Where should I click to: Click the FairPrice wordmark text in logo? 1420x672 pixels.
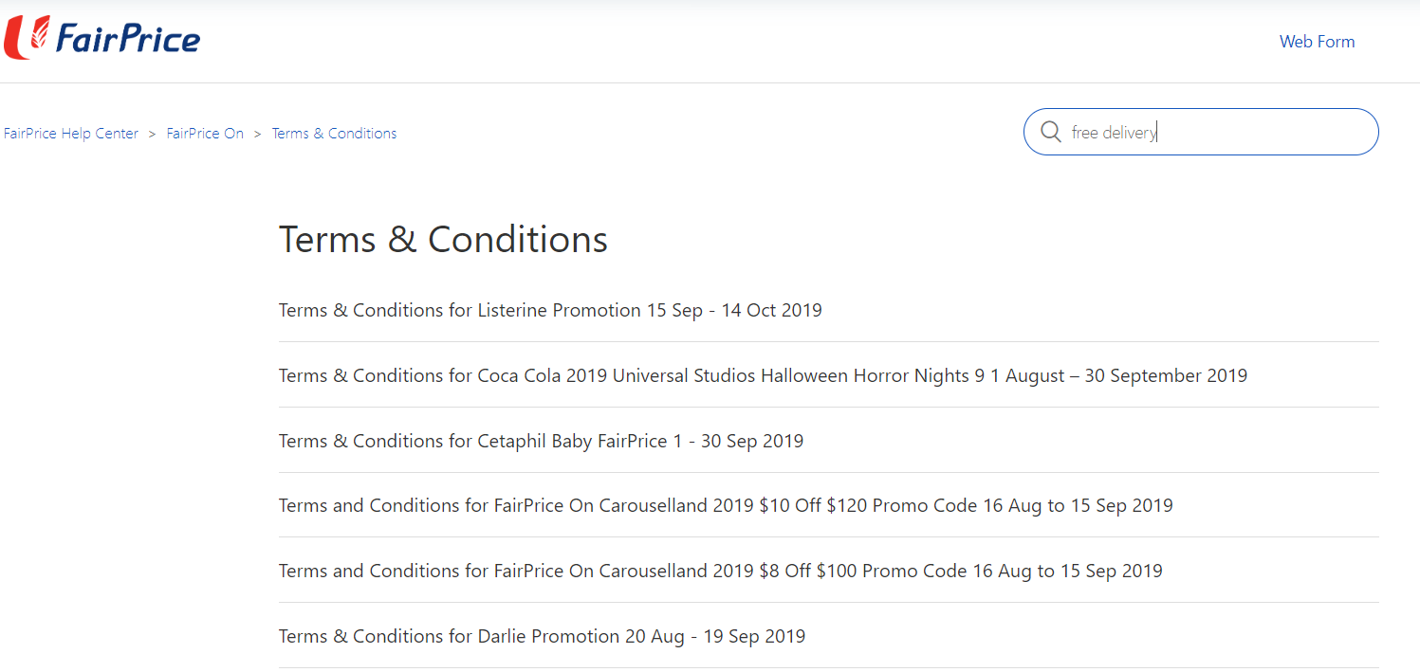[x=128, y=40]
